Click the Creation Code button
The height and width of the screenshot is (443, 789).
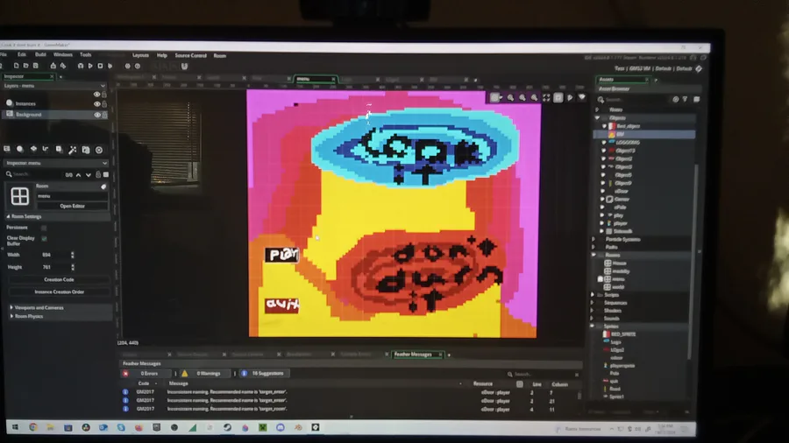(x=59, y=280)
